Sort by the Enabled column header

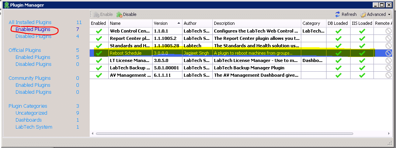click(99, 23)
